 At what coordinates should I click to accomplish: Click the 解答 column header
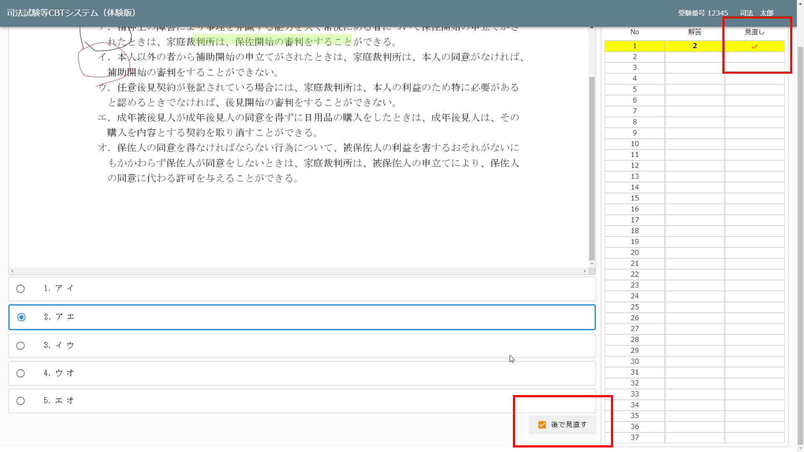pyautogui.click(x=694, y=32)
